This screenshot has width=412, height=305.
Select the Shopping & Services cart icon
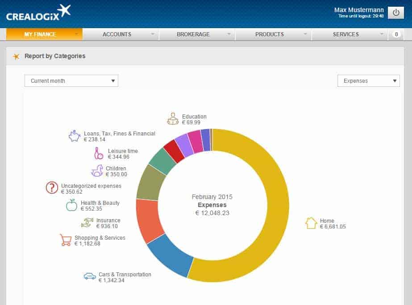[66, 240]
